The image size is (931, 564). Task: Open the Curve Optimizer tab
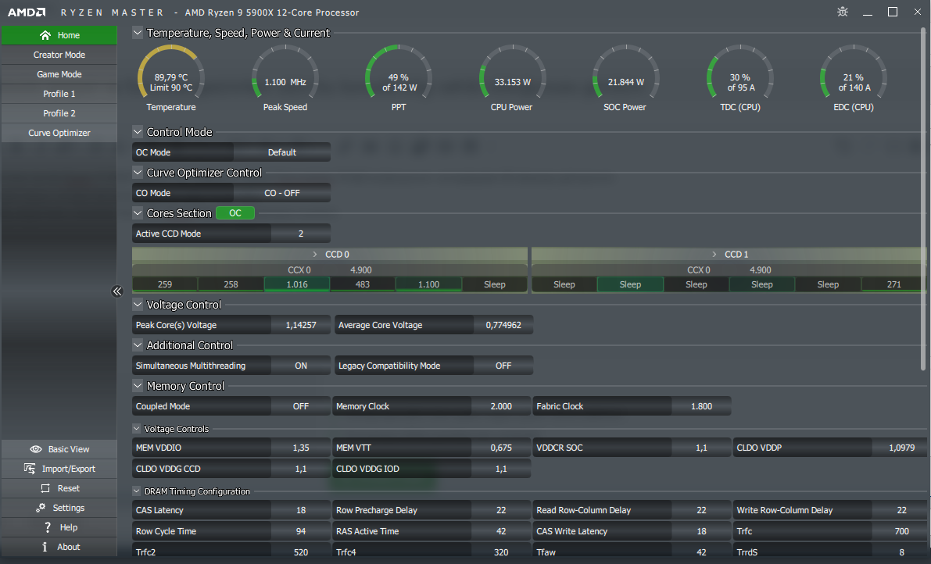pyautogui.click(x=59, y=133)
